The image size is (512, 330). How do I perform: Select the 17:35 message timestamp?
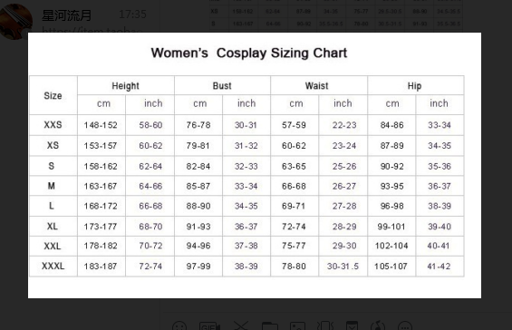(x=132, y=15)
